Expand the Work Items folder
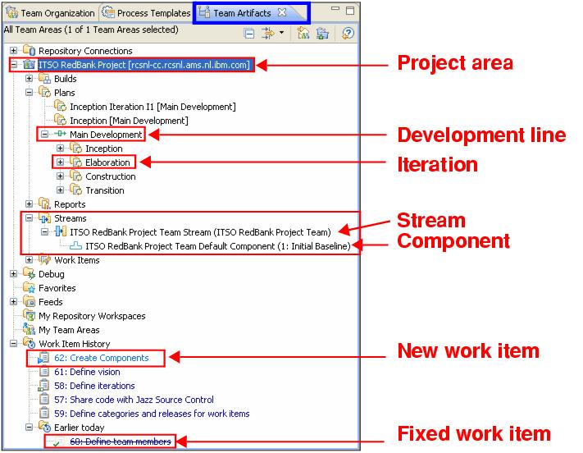The width and height of the screenshot is (583, 453). [x=29, y=260]
